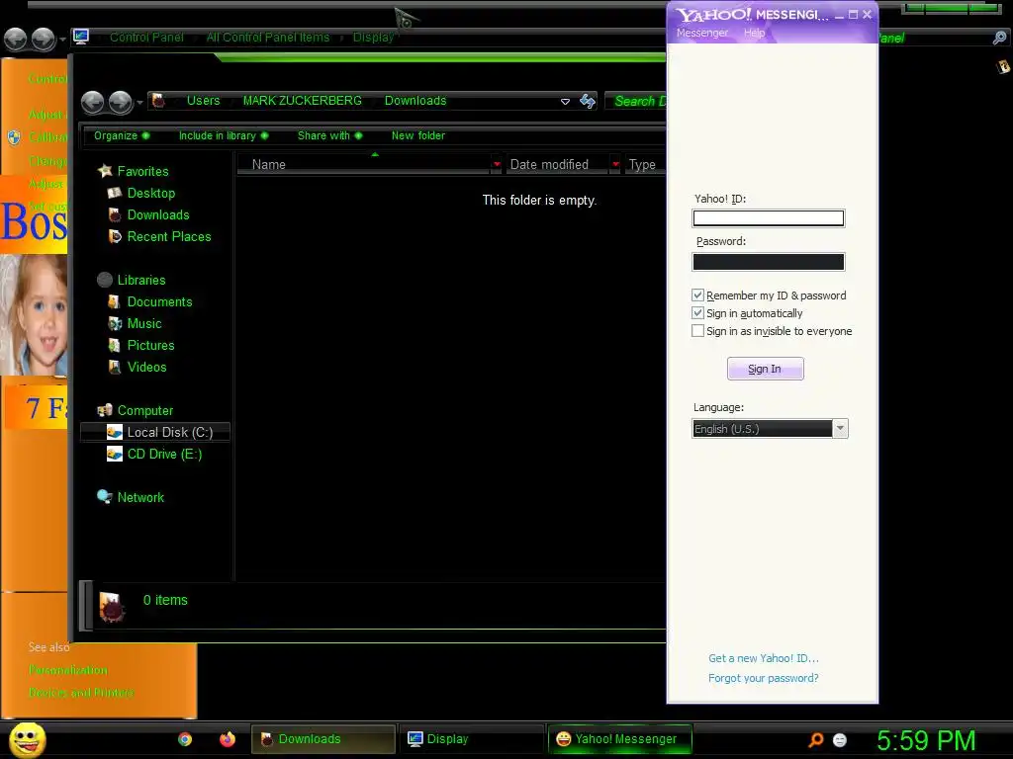Image resolution: width=1013 pixels, height=759 pixels.
Task: Click the white round tray icon
Action: coord(840,739)
